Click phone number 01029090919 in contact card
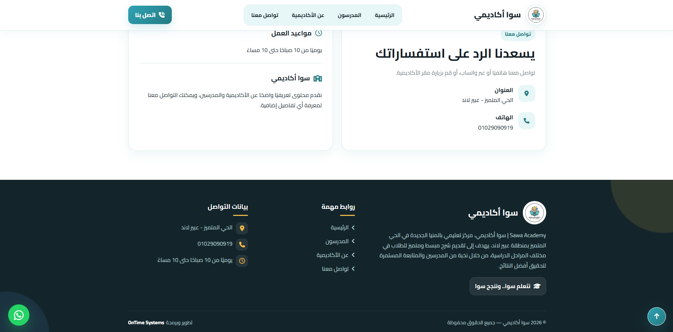 click(495, 128)
